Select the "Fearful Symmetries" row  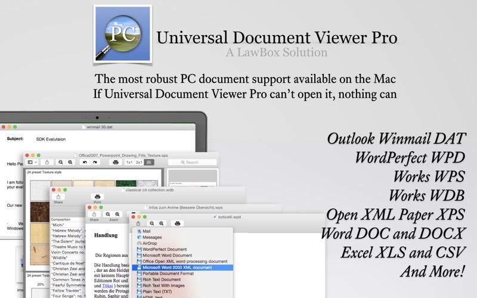[x=68, y=285]
